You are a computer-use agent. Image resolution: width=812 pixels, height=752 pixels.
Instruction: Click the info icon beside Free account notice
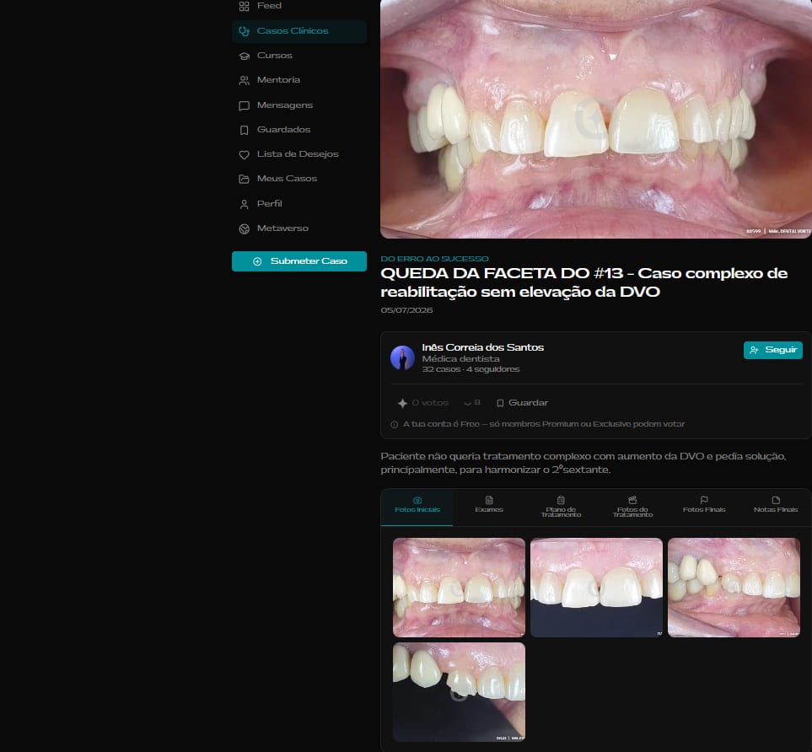[394, 424]
